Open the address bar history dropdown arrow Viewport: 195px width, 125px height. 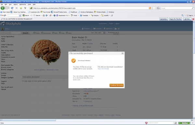pos(155,8)
